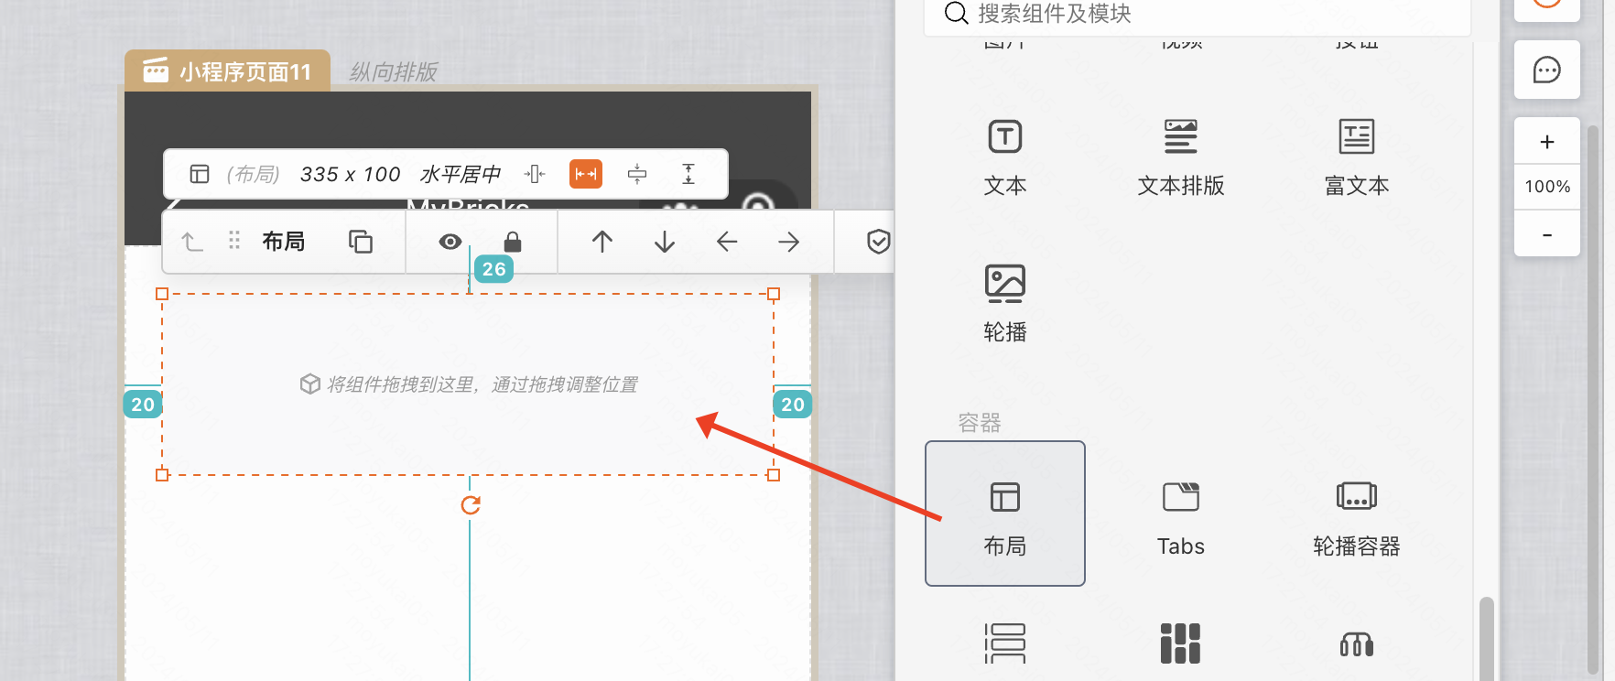1615x681 pixels.
Task: Focus the 搜索组件及模块 search field
Action: [1198, 15]
